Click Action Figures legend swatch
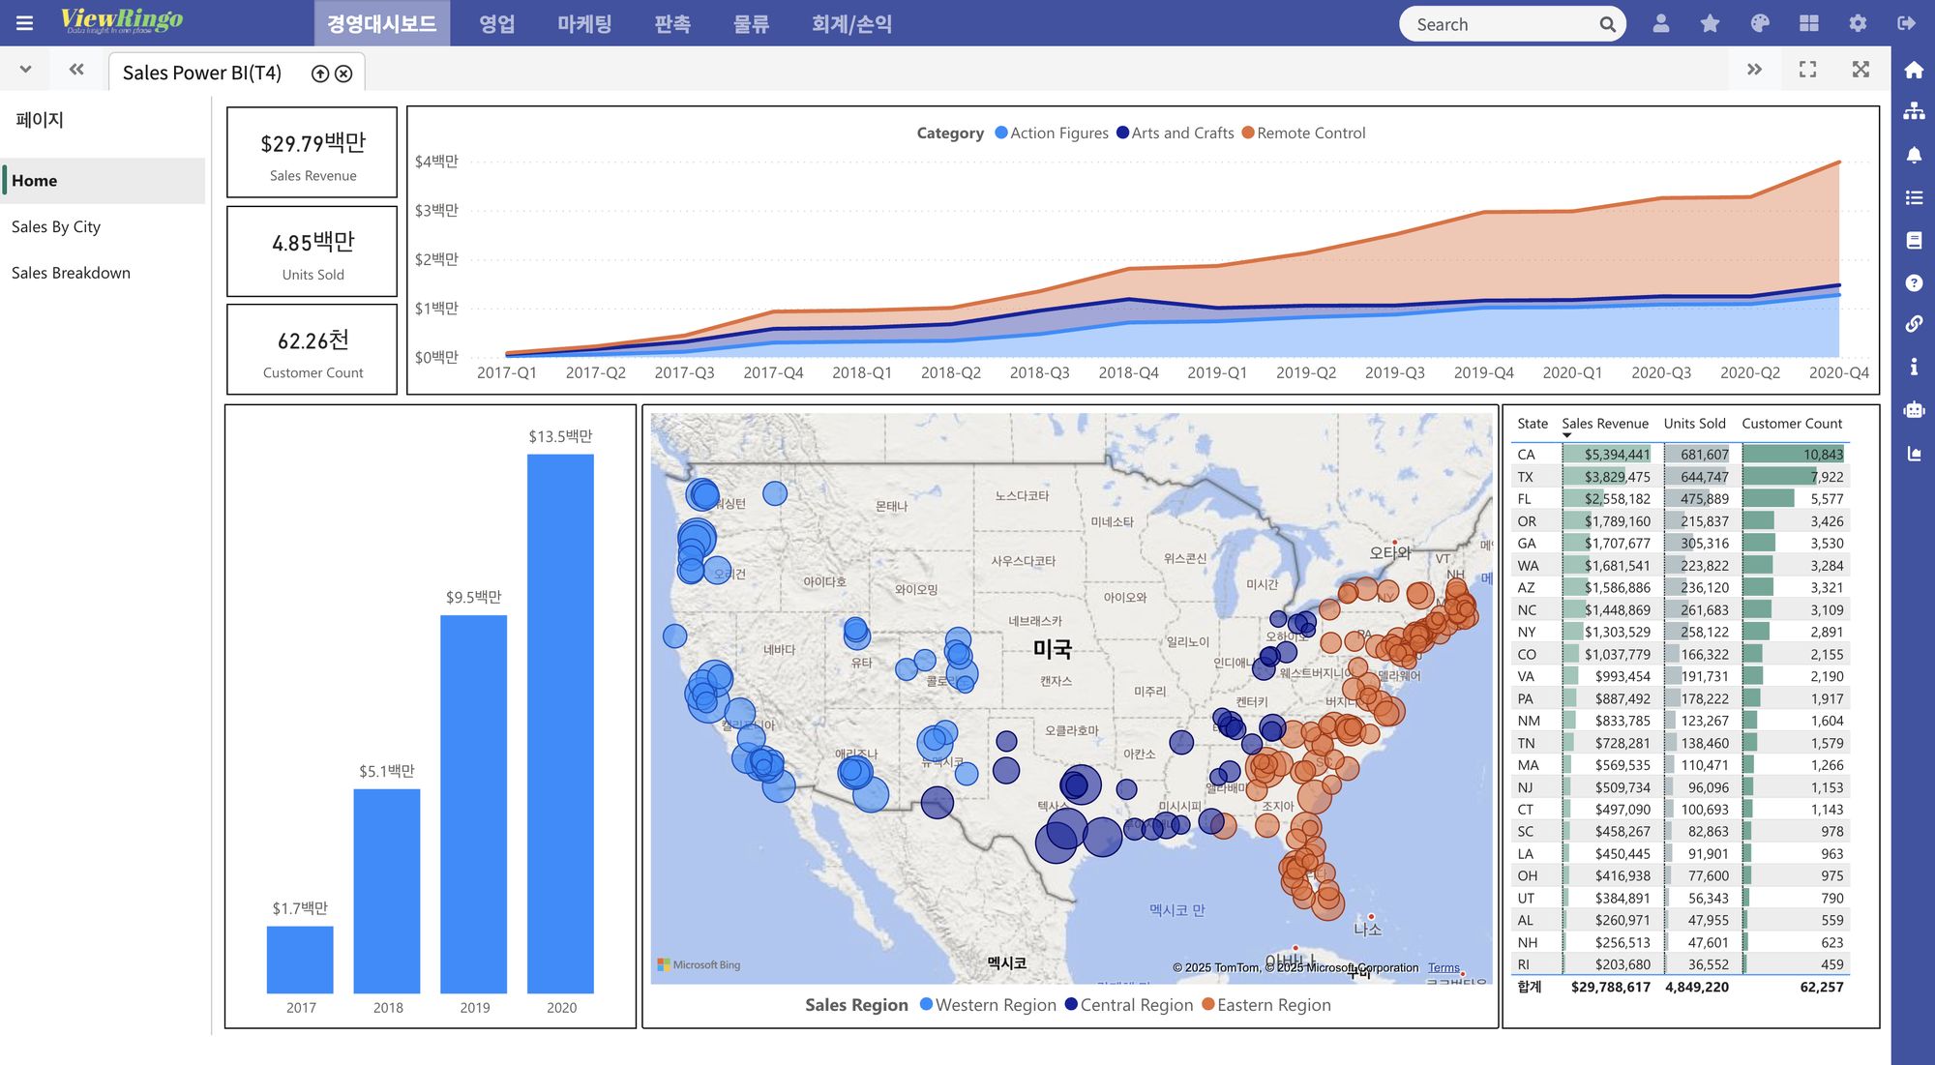The height and width of the screenshot is (1065, 1935). (x=1001, y=133)
